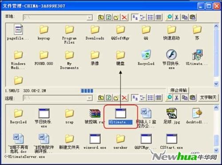Click the remote pane copy icon
The height and width of the screenshot is (165, 222).
pyautogui.click(x=185, y=98)
